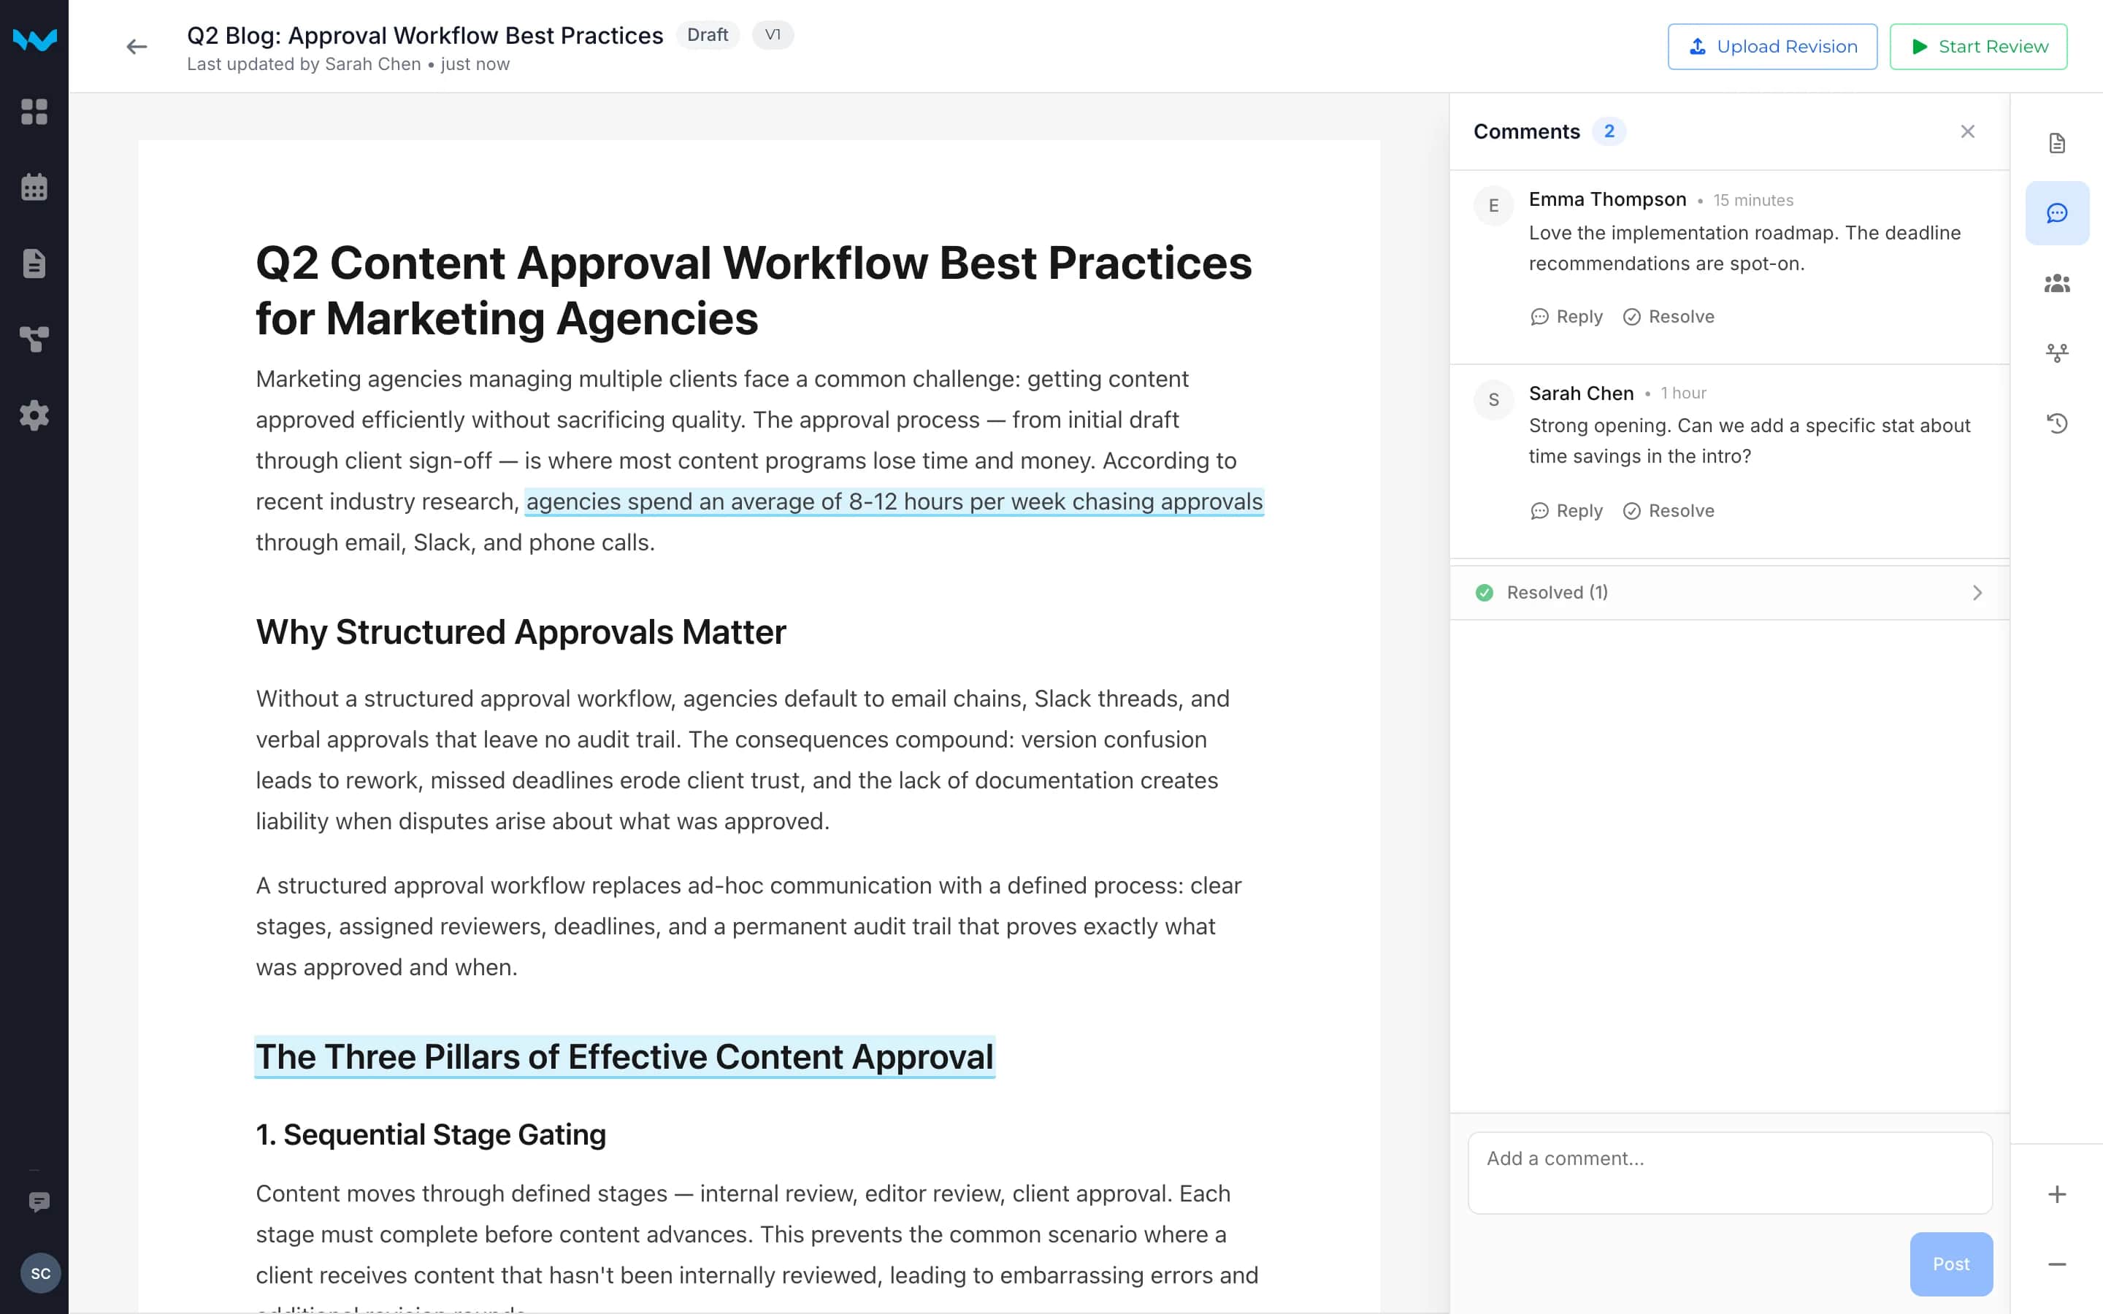Image resolution: width=2103 pixels, height=1314 pixels.
Task: Expand the Resolved (1) section
Action: point(1729,593)
